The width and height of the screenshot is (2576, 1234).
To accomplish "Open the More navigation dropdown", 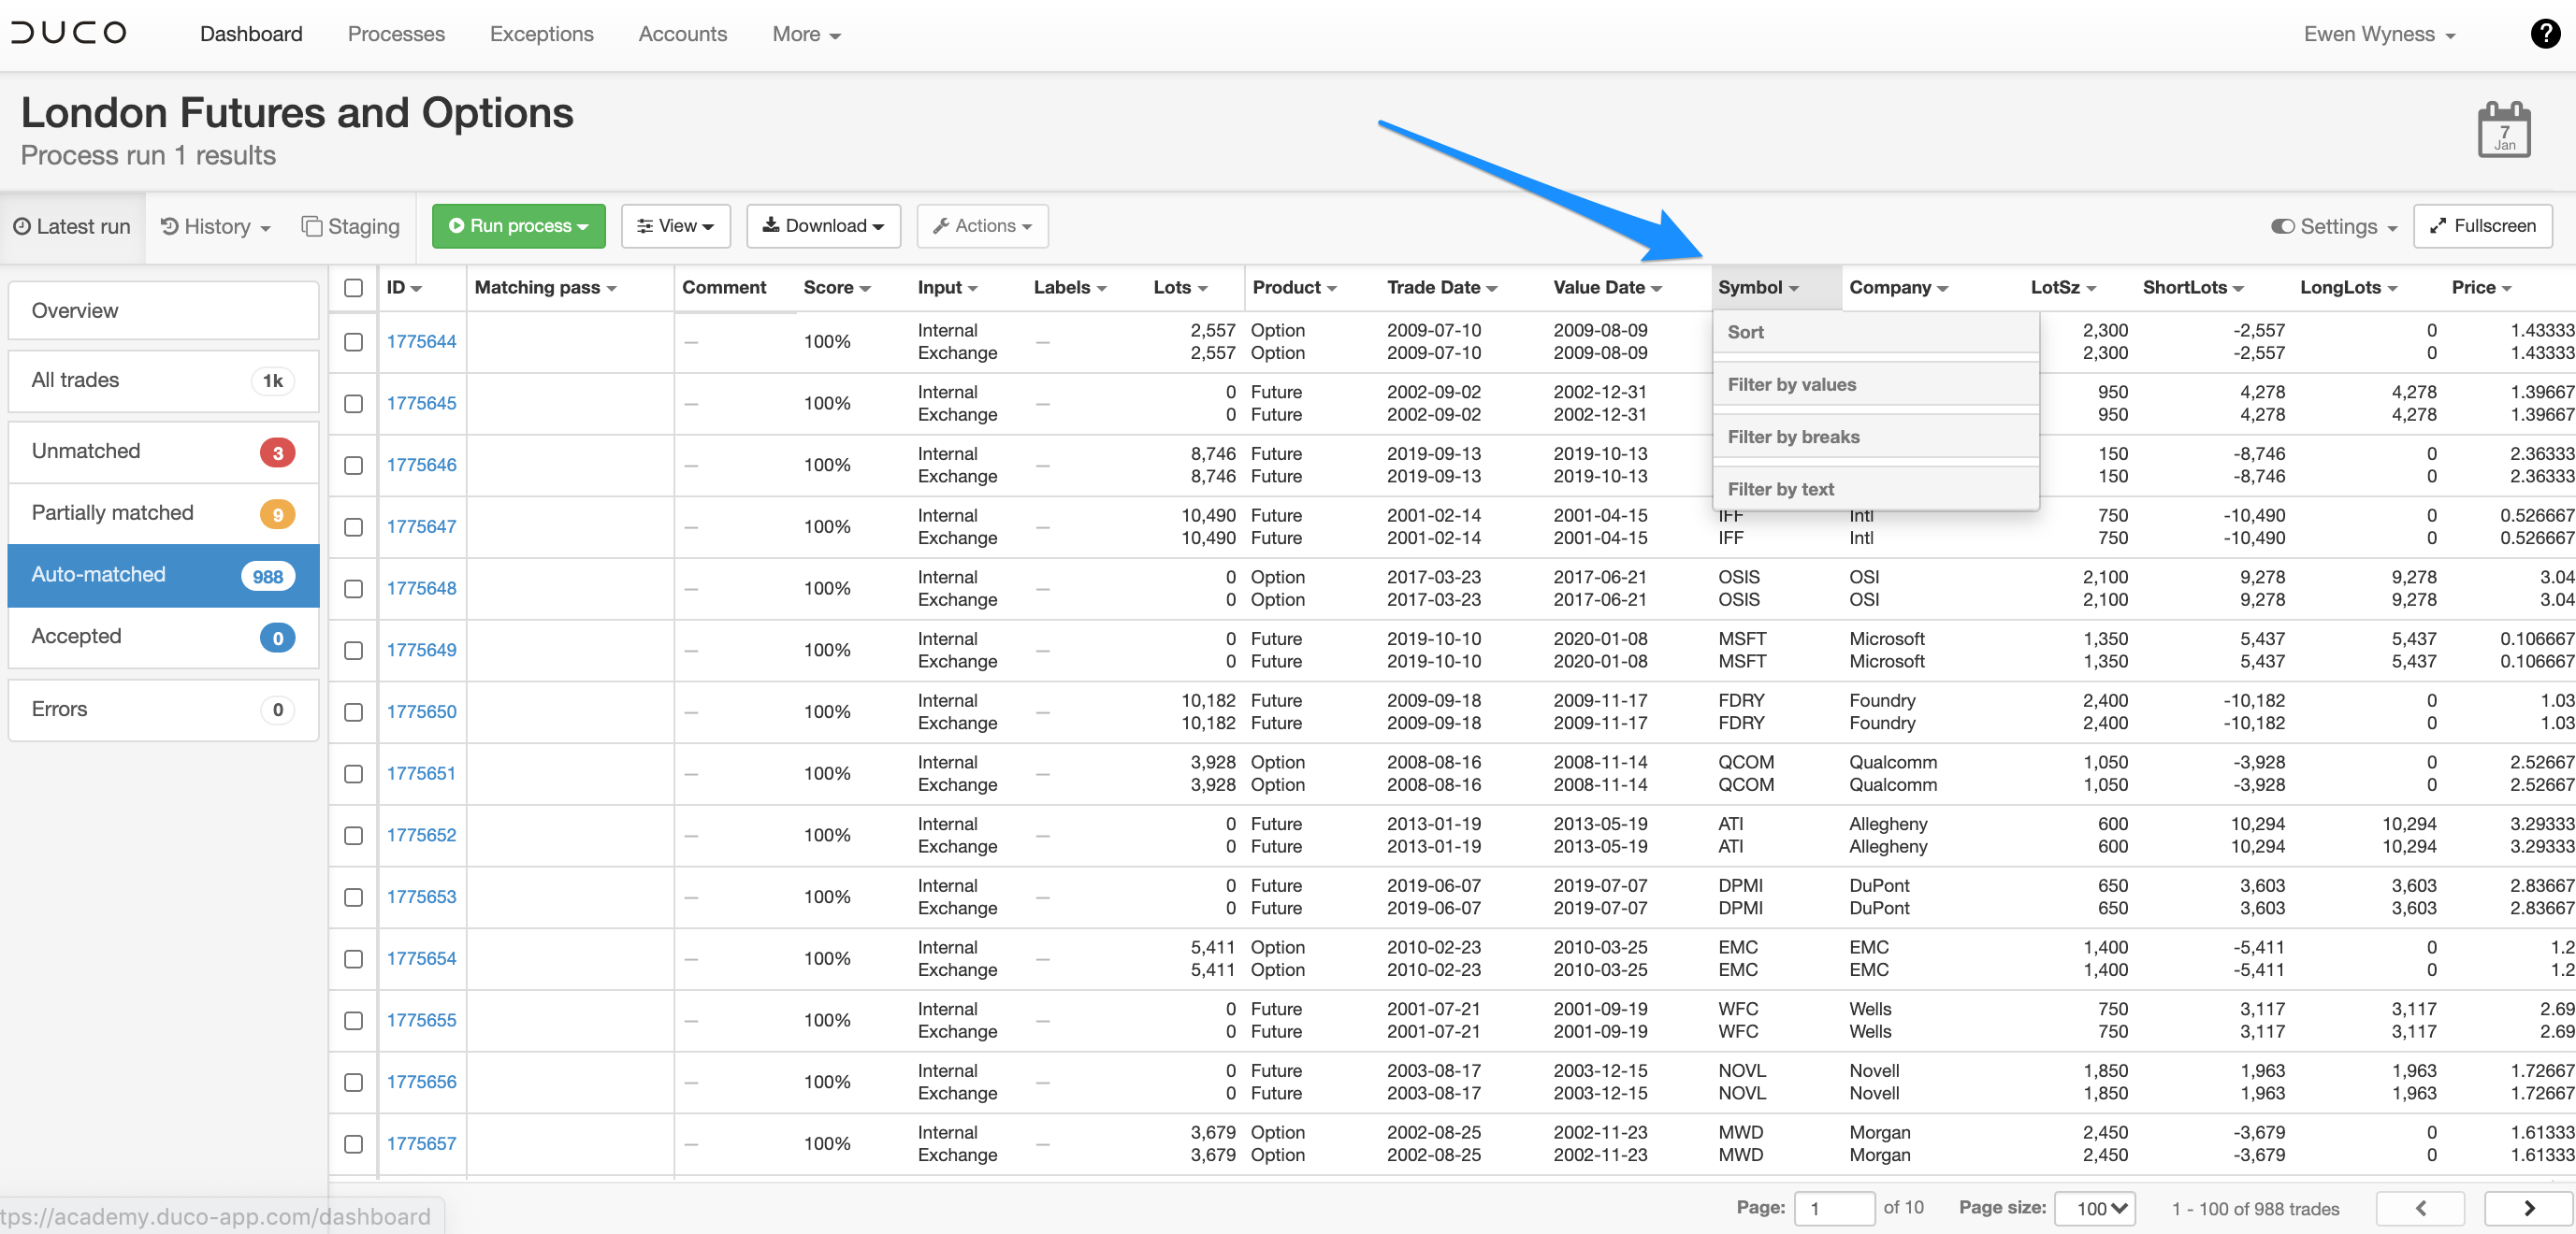I will (806, 34).
